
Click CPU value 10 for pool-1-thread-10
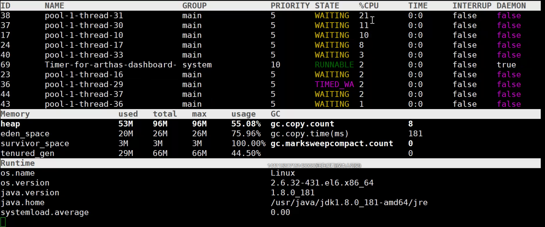click(x=364, y=35)
